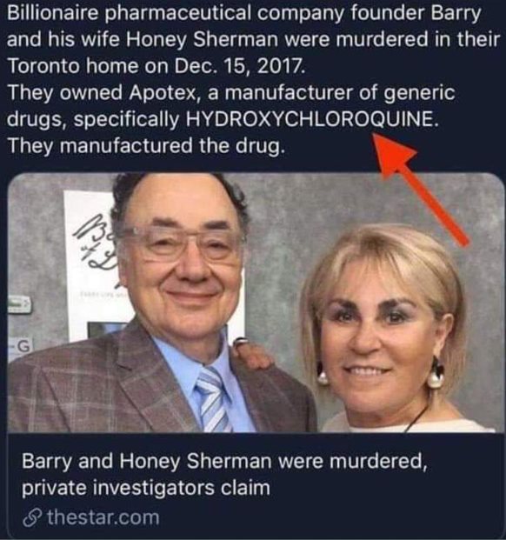The width and height of the screenshot is (506, 540).
Task: Click the word Apotex in the post
Action: (x=164, y=93)
